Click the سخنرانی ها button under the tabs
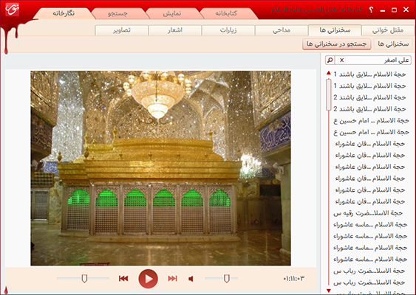Screen dimensions: 416x295 coord(393,44)
